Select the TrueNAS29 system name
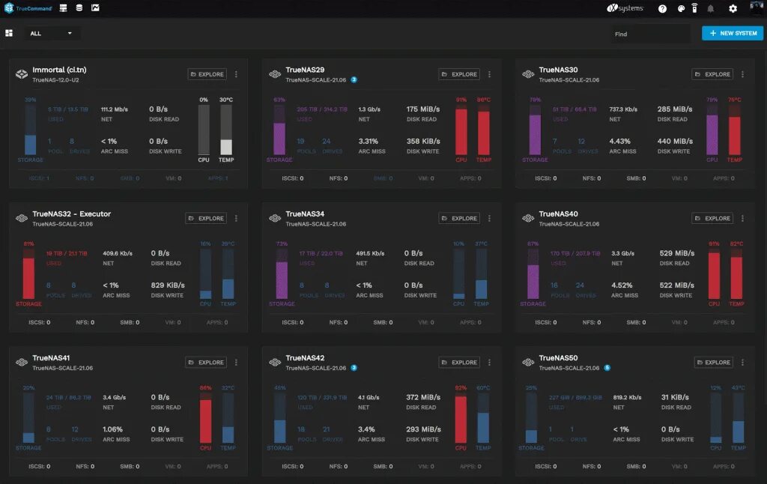Image resolution: width=767 pixels, height=484 pixels. [305, 70]
